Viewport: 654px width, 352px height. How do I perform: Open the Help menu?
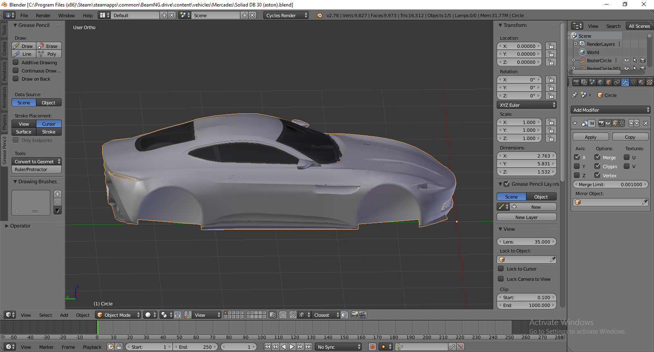[87, 16]
